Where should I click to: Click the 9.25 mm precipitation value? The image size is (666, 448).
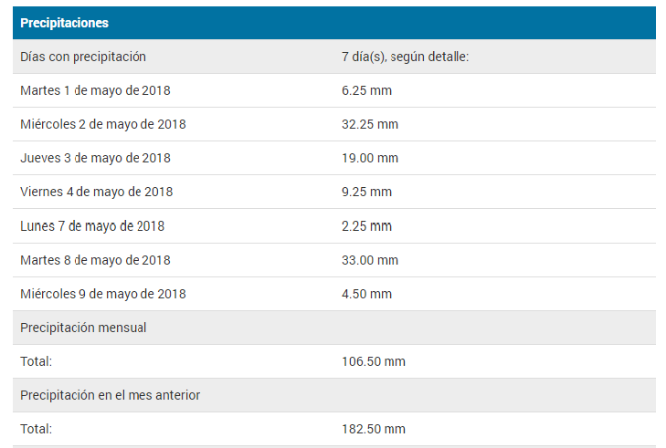366,192
